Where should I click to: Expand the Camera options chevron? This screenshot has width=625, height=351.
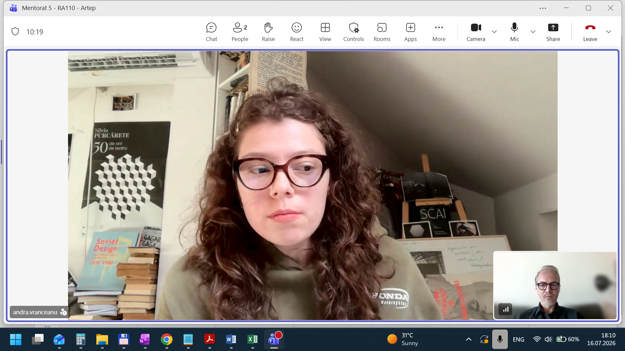tap(494, 32)
